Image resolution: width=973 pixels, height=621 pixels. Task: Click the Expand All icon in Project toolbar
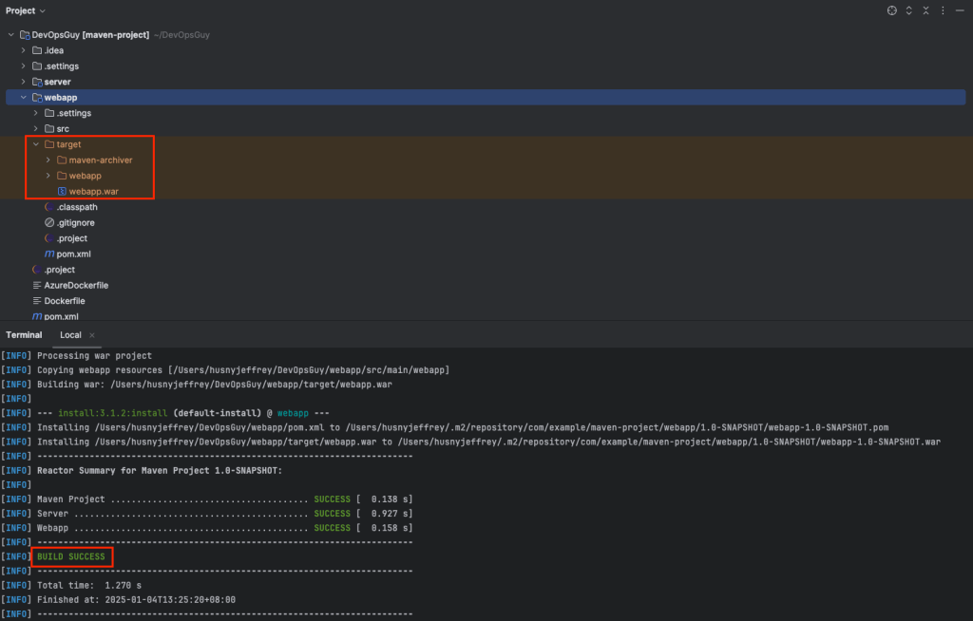click(x=909, y=10)
